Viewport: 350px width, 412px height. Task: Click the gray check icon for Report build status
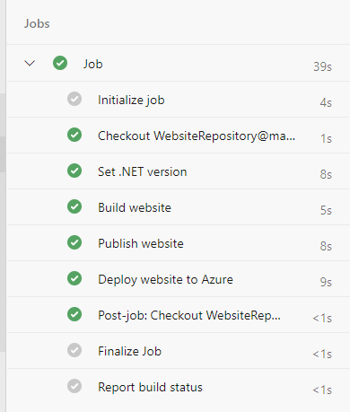pyautogui.click(x=74, y=386)
